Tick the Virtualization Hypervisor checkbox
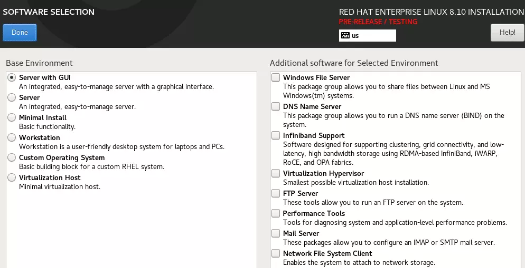 pos(276,173)
